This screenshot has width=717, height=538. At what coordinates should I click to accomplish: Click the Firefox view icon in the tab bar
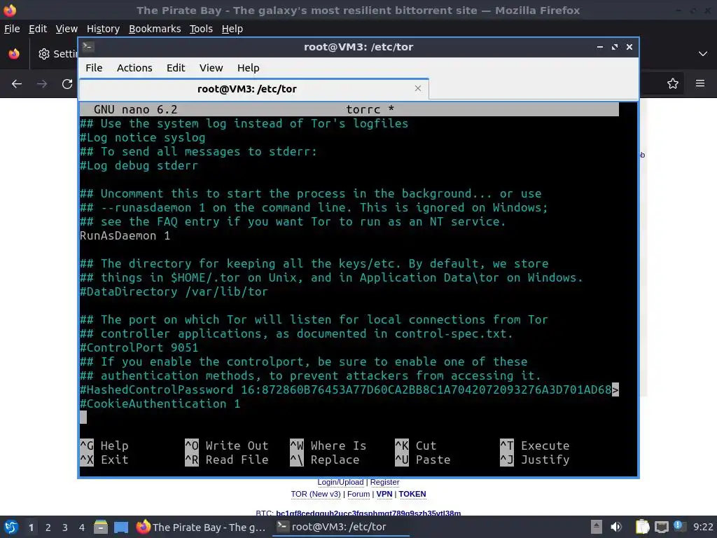14,54
